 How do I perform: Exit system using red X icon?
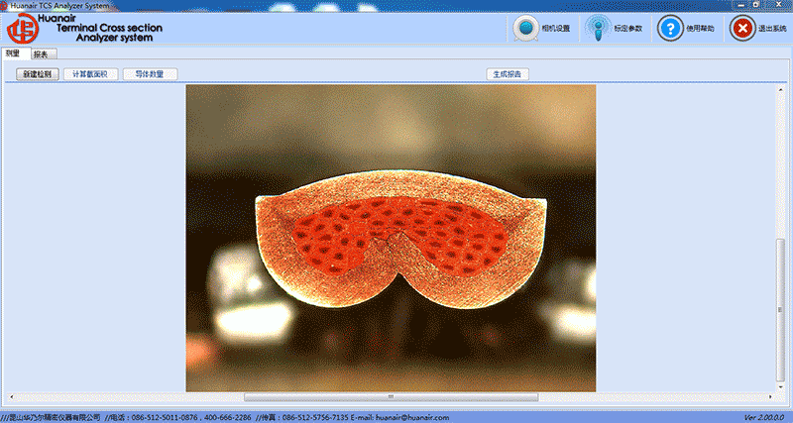[x=742, y=29]
